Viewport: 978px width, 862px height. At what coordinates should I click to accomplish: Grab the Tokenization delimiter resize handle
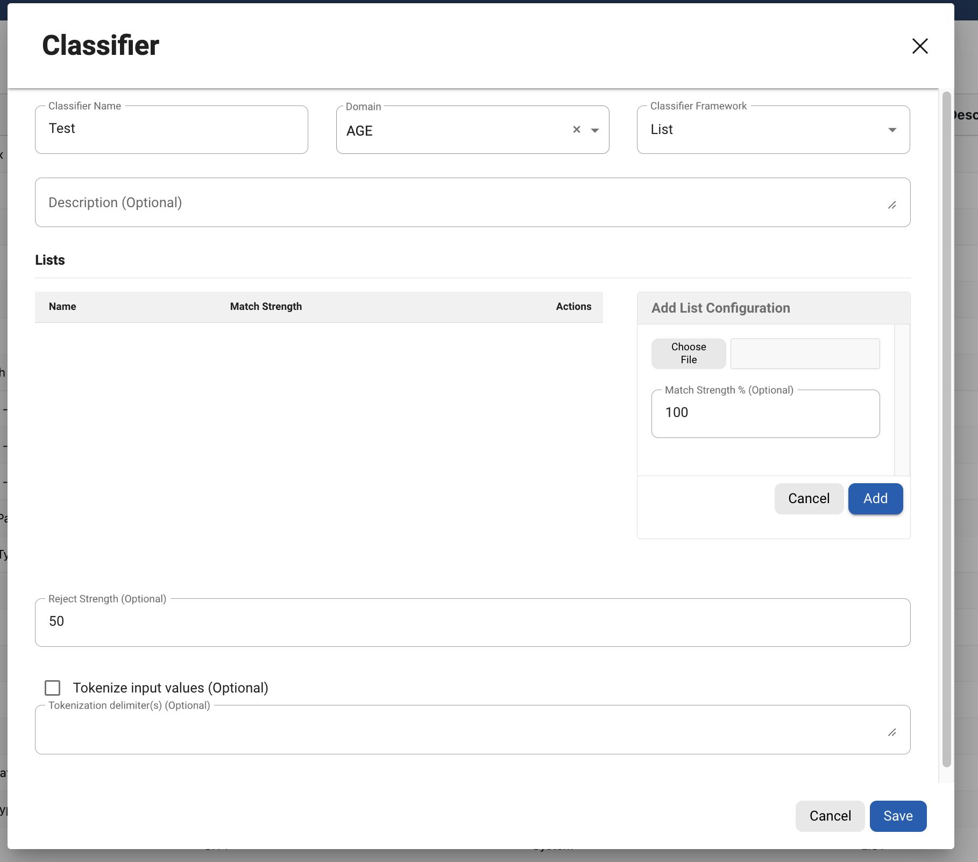pos(892,732)
